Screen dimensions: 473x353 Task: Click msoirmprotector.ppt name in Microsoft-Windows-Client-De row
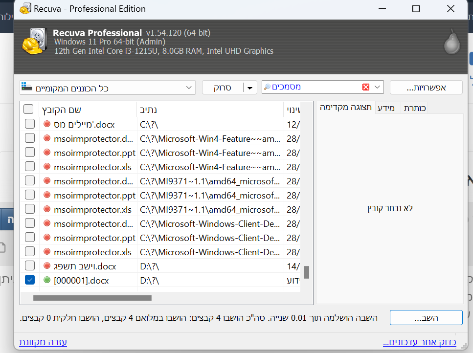coord(94,238)
